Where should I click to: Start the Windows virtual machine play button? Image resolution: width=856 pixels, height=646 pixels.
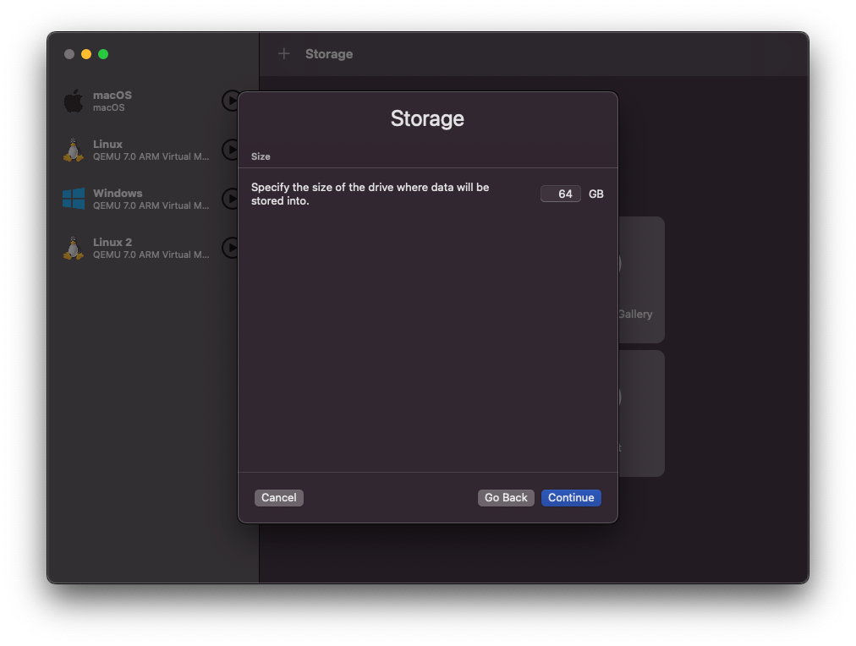[230, 199]
